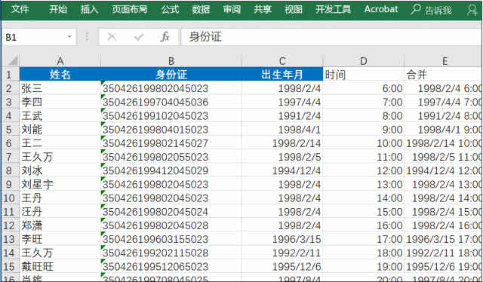Click the formula bar containing 身份证
Image resolution: width=483 pixels, height=282 pixels.
coord(331,37)
